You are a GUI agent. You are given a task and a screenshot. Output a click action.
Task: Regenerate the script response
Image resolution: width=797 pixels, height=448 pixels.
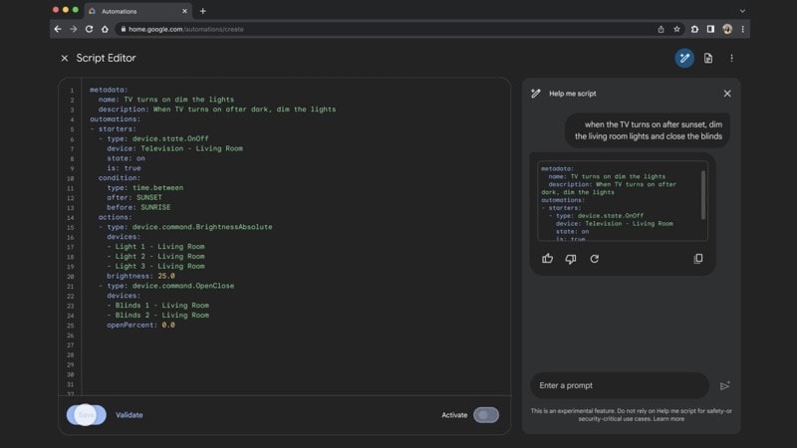tap(594, 259)
